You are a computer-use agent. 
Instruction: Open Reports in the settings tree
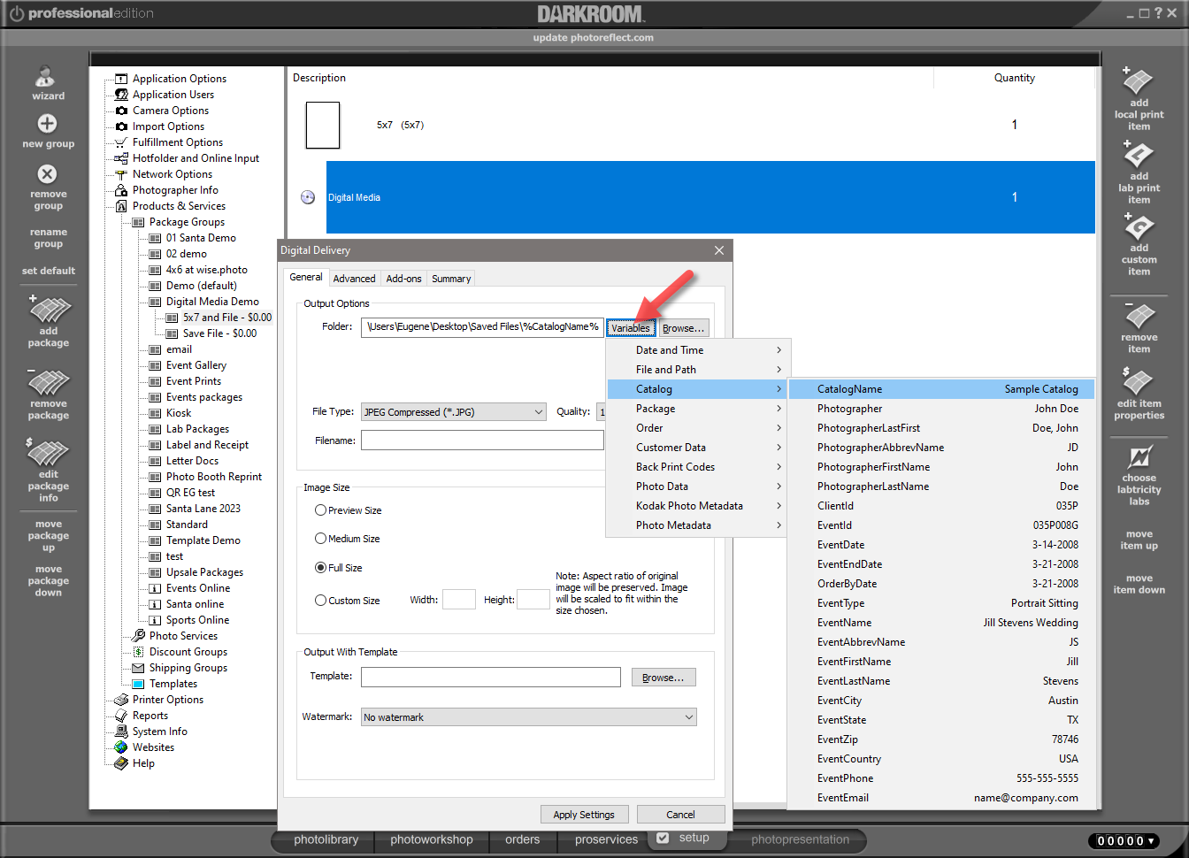coord(150,716)
